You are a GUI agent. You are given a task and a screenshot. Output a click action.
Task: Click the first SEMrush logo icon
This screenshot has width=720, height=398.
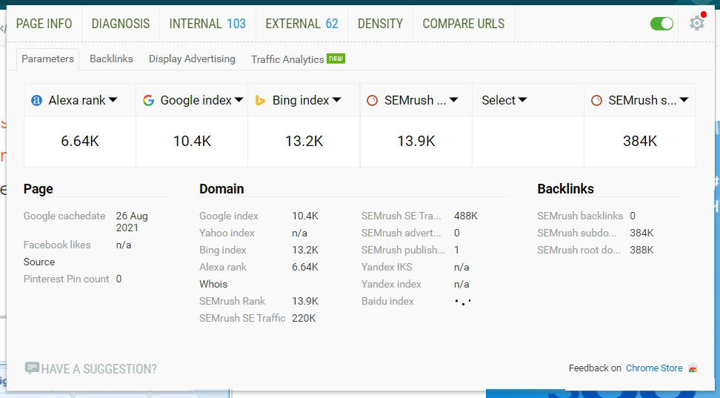click(372, 100)
